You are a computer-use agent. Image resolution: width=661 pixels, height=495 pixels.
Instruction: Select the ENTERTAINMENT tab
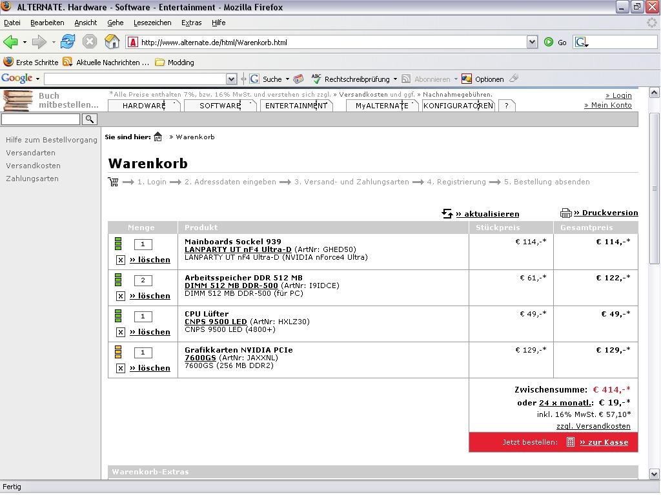(x=296, y=106)
